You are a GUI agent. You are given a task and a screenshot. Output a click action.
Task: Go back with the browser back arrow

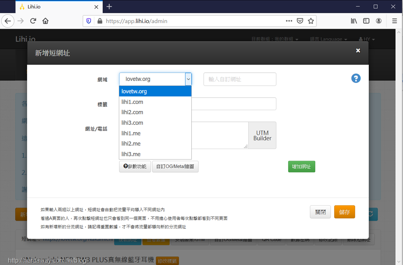[8, 21]
